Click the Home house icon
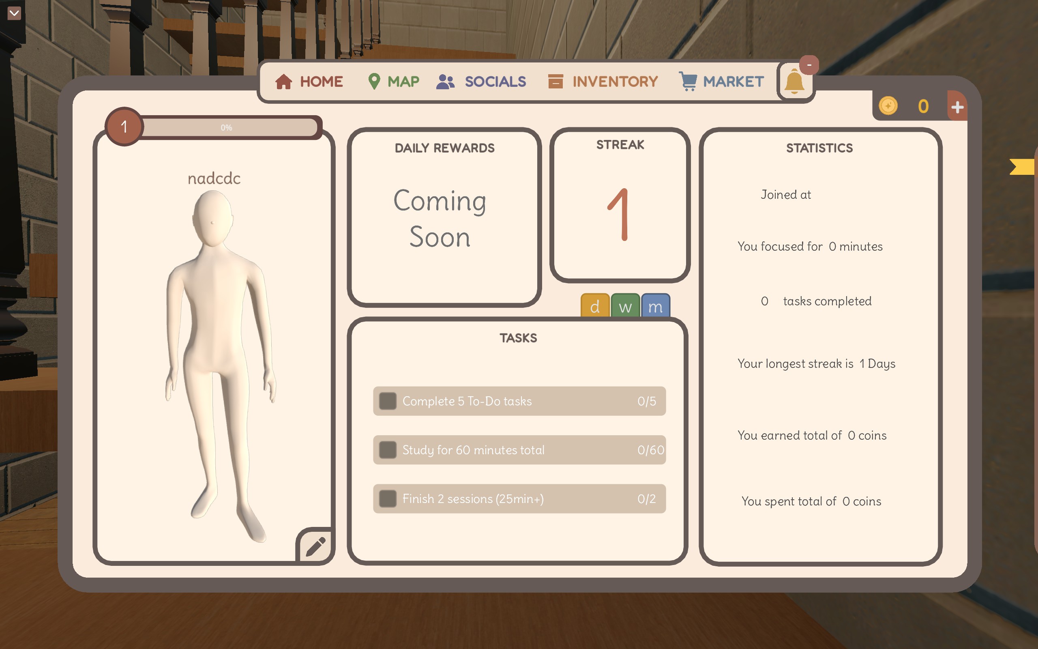Image resolution: width=1038 pixels, height=649 pixels. tap(283, 82)
